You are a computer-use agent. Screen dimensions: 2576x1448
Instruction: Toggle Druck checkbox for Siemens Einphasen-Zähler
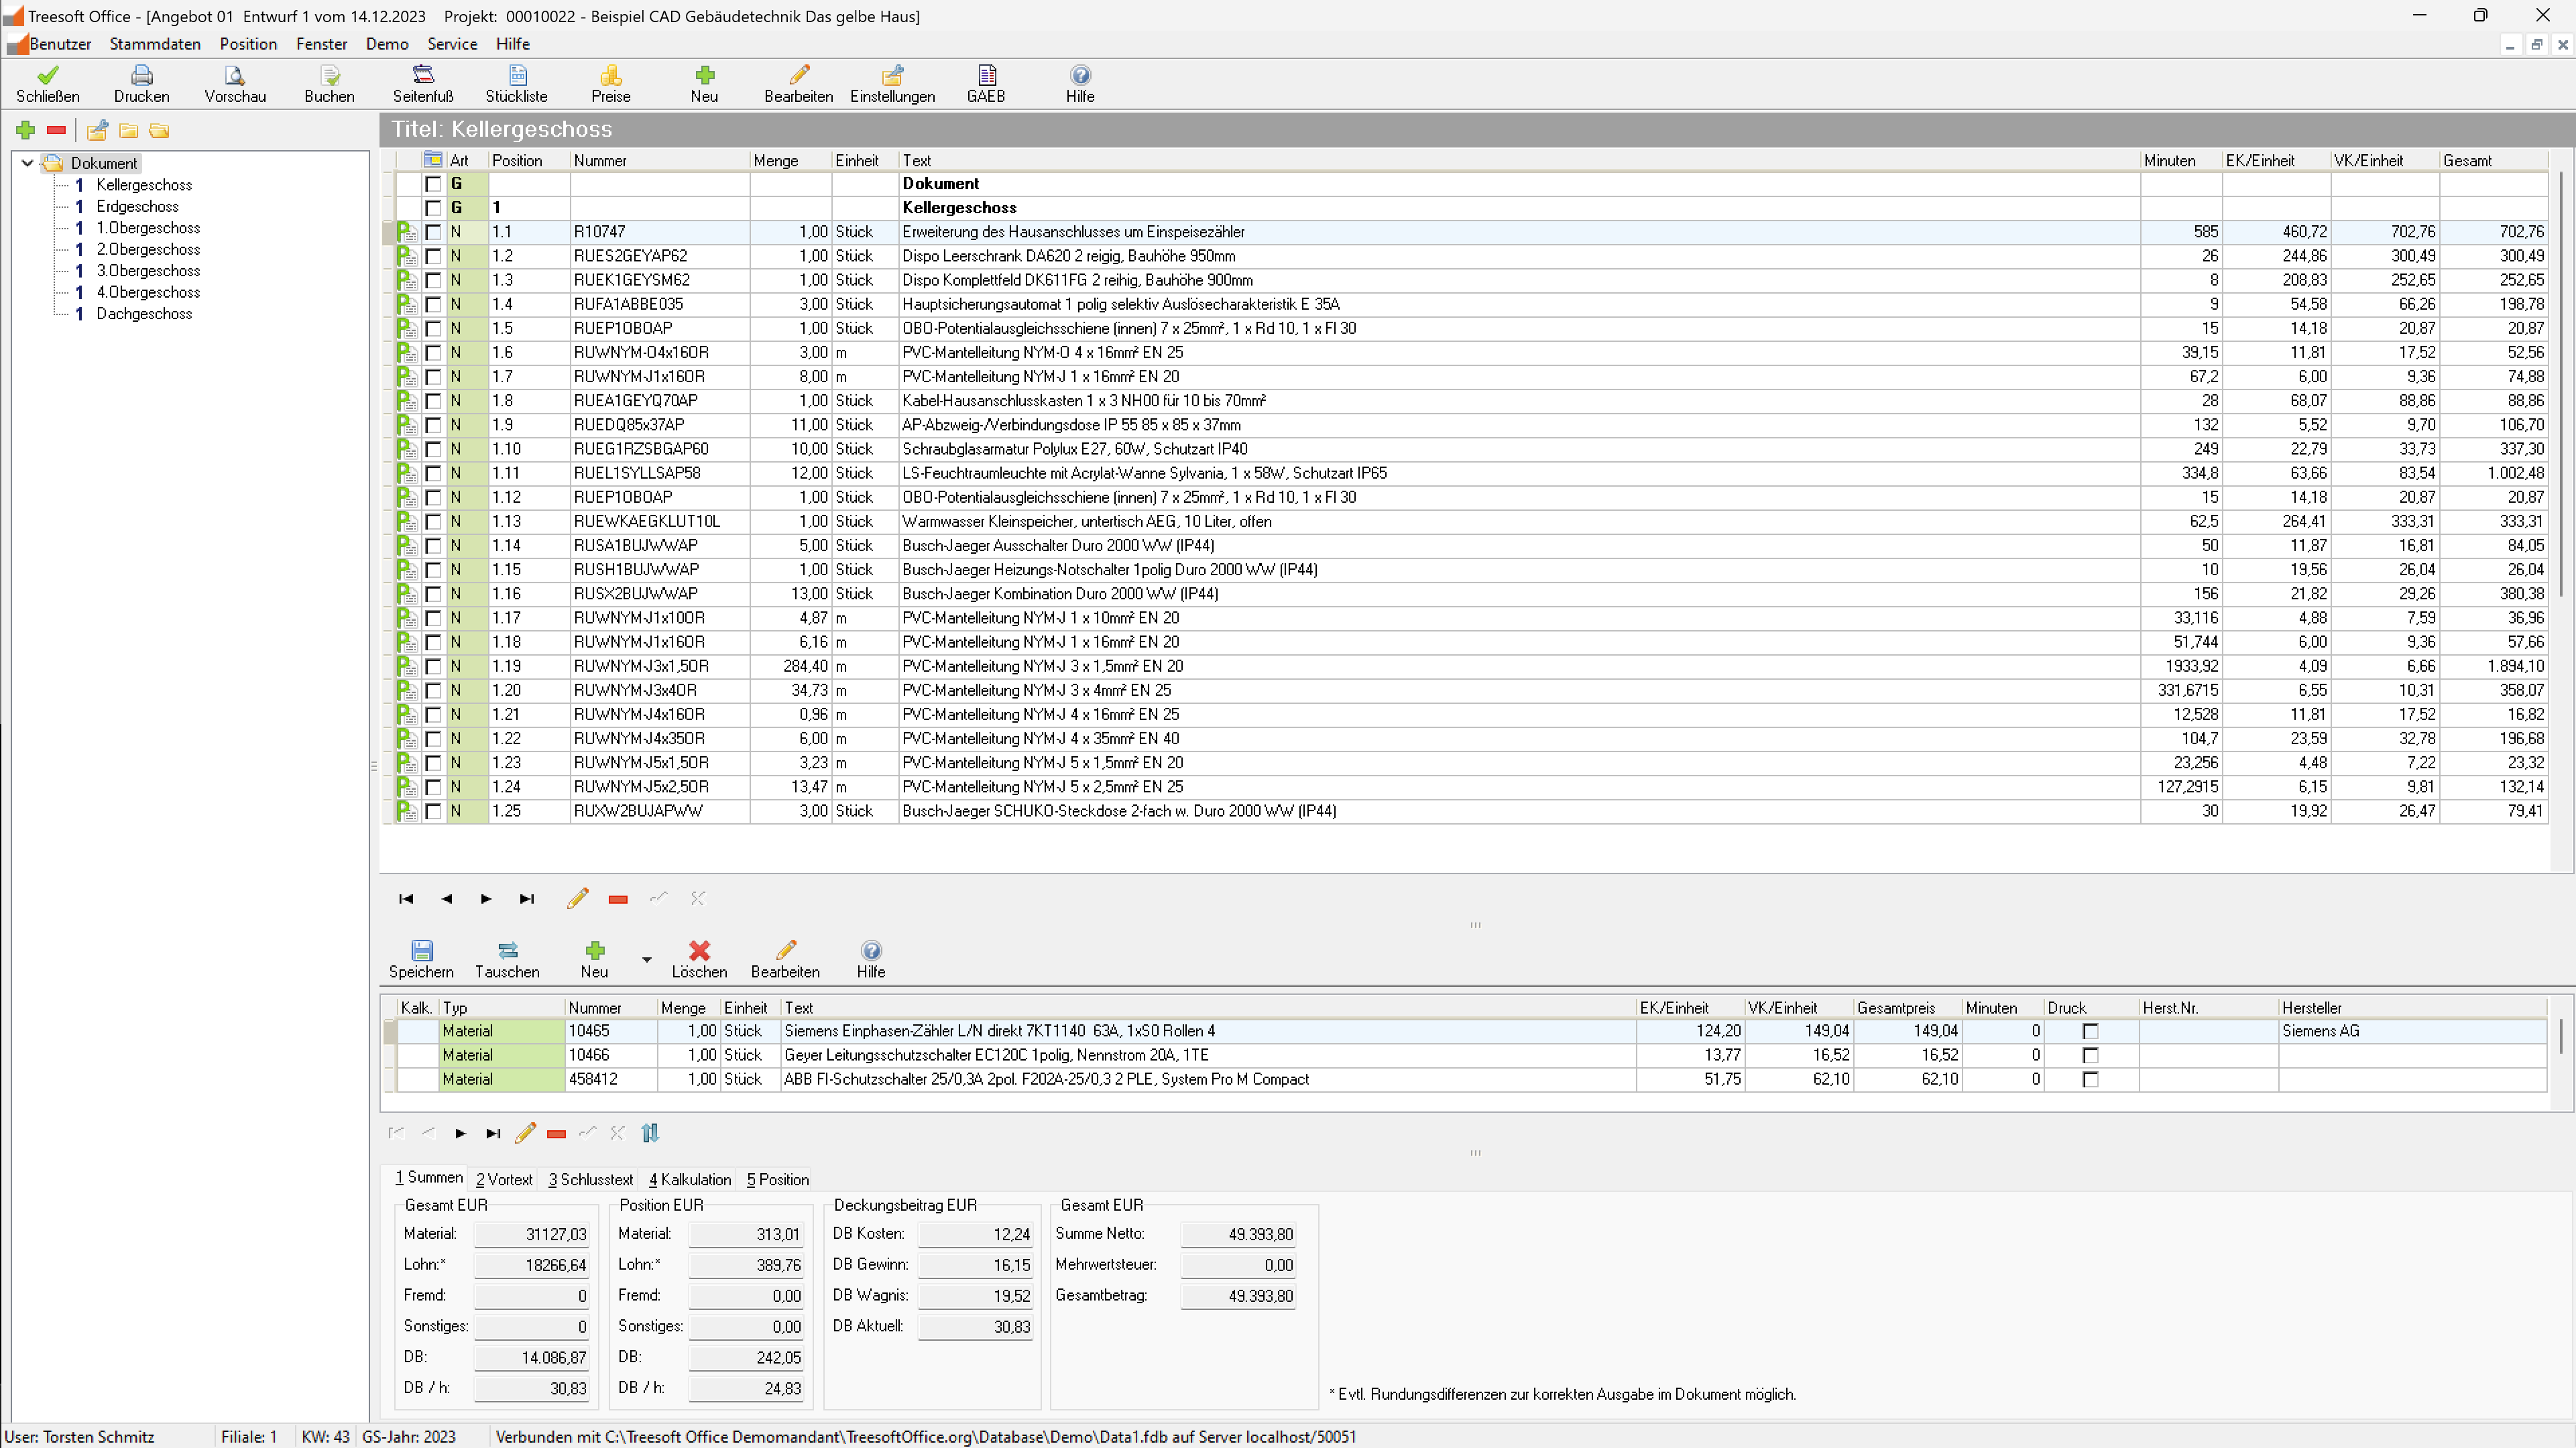pyautogui.click(x=2090, y=1031)
